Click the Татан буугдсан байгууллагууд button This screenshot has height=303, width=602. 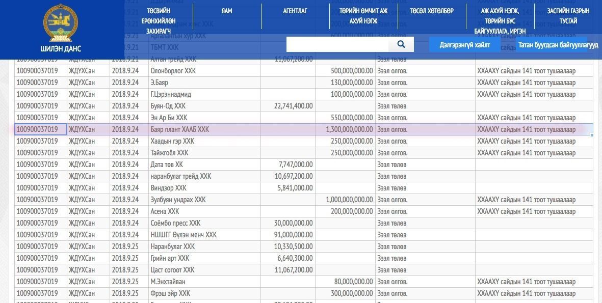click(558, 44)
